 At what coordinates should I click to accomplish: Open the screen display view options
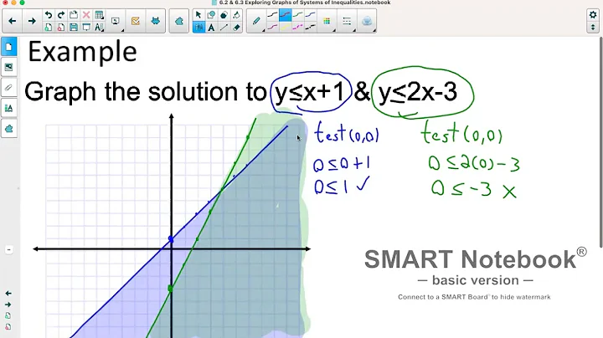click(116, 21)
